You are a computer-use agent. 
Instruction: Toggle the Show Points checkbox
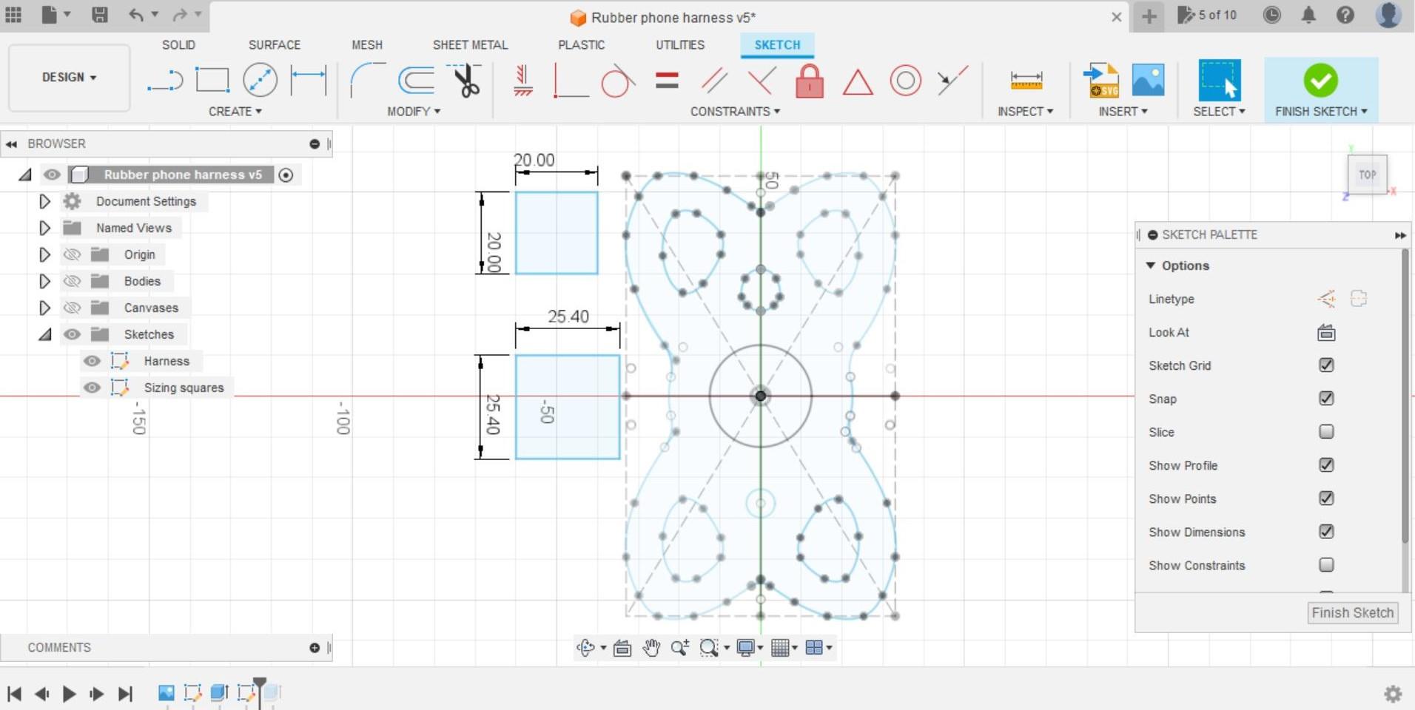coord(1326,498)
